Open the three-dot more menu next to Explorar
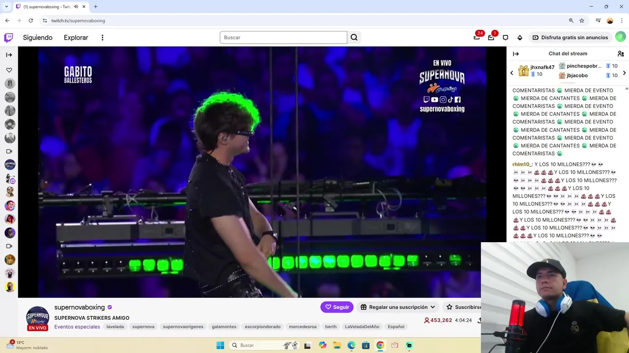Screen dimensions: 629x353 point(102,38)
